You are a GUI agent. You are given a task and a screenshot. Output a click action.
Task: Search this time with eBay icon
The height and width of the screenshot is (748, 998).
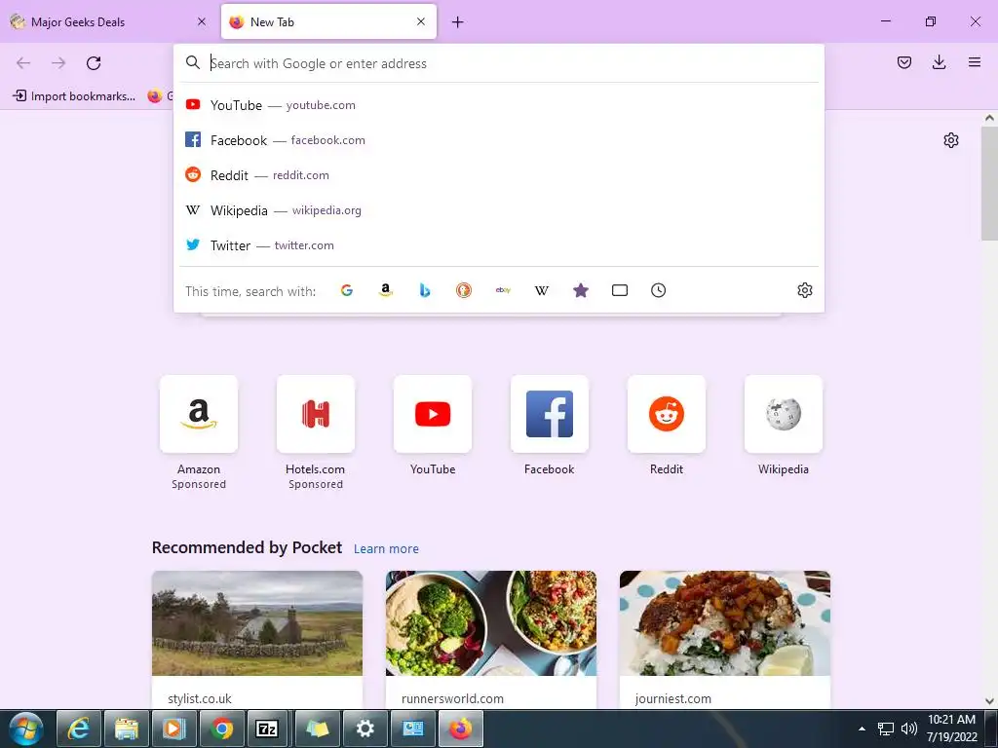tap(503, 290)
